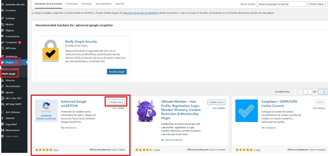Image resolution: width=328 pixels, height=156 pixels.
Task: Open Escritorio in the sidebar
Action: (x=10, y=10)
